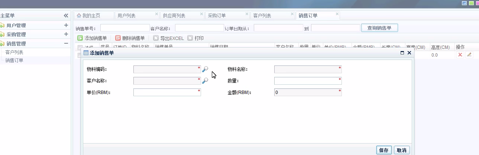Click the 操作 column header
The width and height of the screenshot is (479, 155).
pos(460,47)
